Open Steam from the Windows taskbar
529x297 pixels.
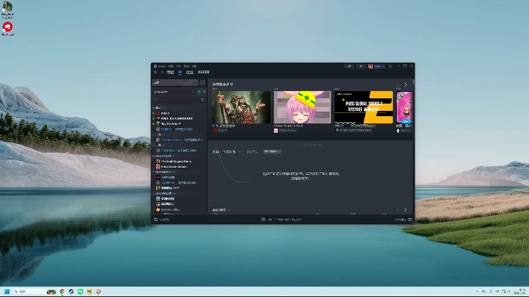[71, 292]
